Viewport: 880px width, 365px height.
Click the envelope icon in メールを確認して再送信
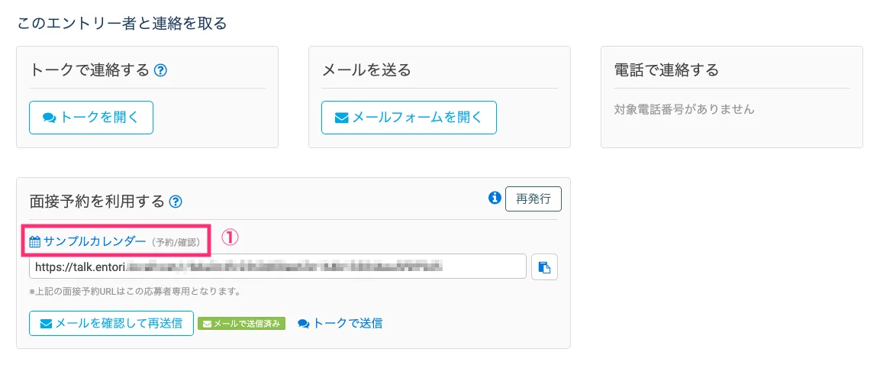46,324
